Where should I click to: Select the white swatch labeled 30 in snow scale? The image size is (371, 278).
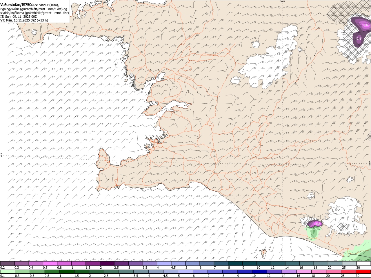pyautogui.click(x=364, y=263)
